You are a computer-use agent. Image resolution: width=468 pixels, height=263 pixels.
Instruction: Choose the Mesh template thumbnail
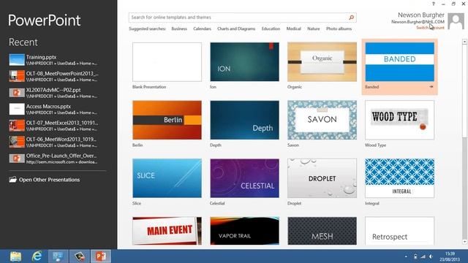[x=322, y=231]
